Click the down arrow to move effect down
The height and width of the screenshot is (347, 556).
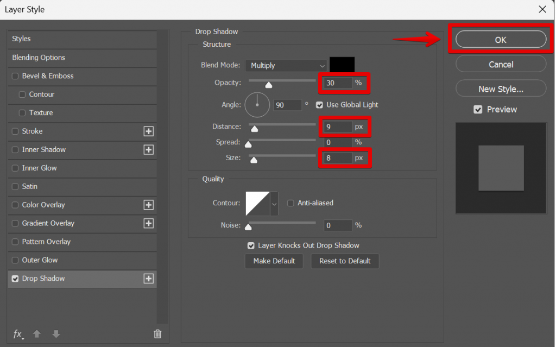[56, 334]
